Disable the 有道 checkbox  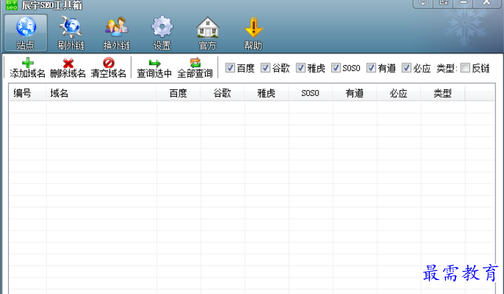[x=371, y=68]
